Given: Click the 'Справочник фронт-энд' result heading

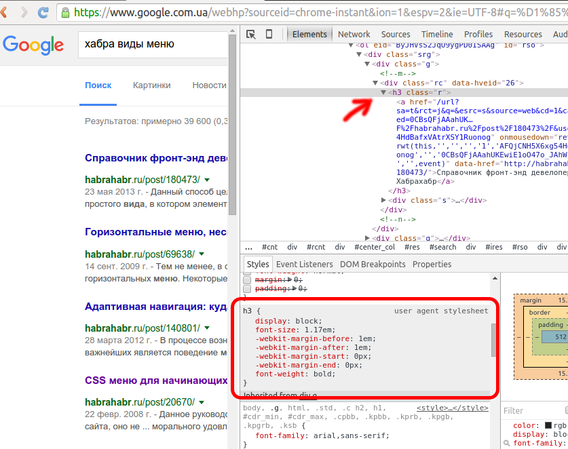Looking at the screenshot, I should point(156,157).
